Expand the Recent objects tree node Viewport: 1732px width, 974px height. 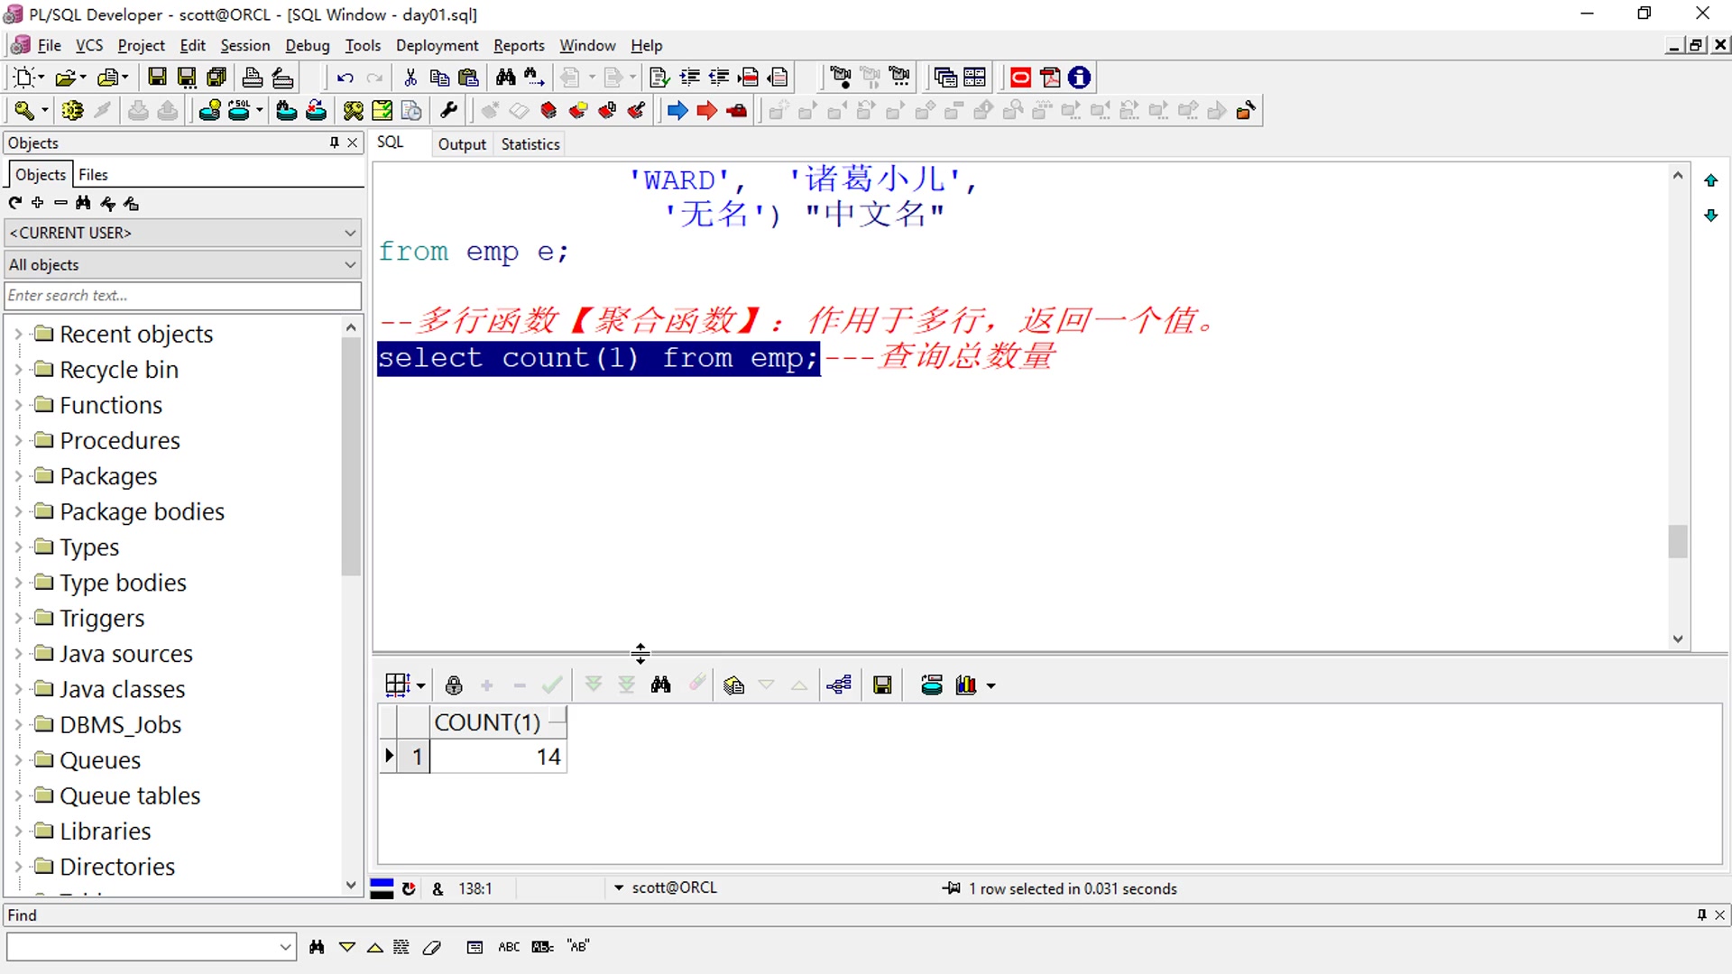[18, 333]
